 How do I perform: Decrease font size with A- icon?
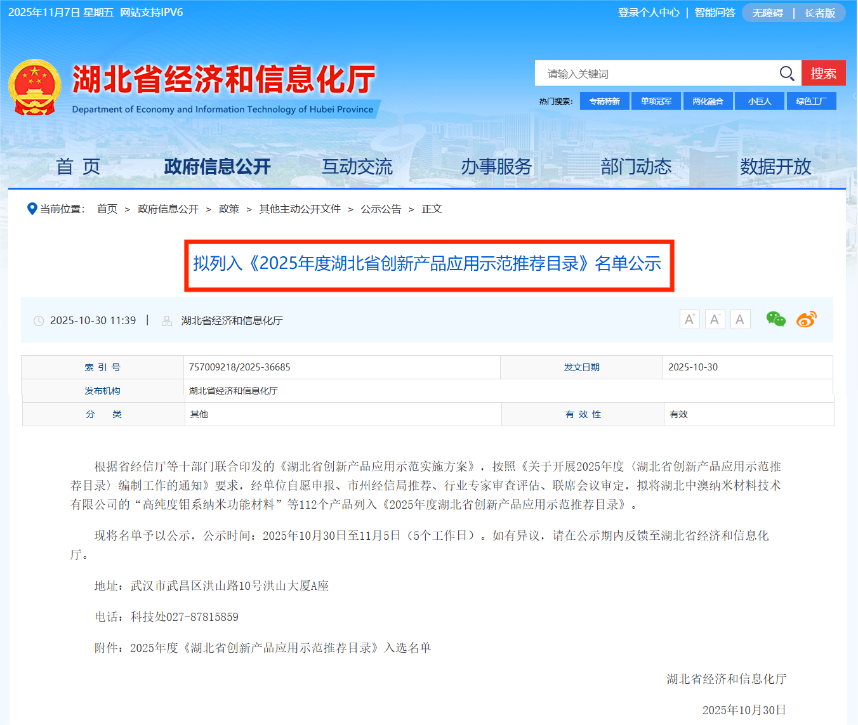click(715, 319)
